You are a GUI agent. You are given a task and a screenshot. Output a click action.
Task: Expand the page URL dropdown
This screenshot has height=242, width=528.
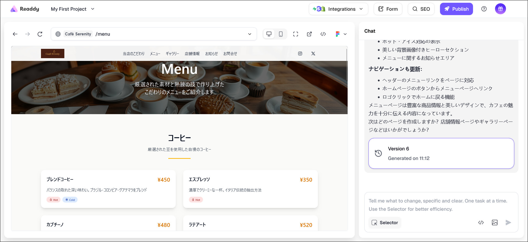250,34
